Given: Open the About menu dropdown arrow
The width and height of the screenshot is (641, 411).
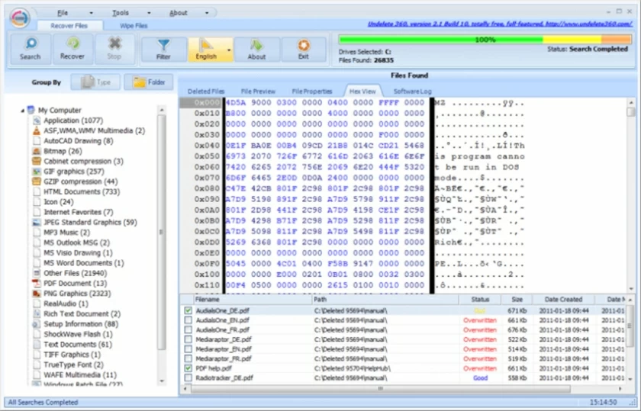Looking at the screenshot, I should coord(207,13).
